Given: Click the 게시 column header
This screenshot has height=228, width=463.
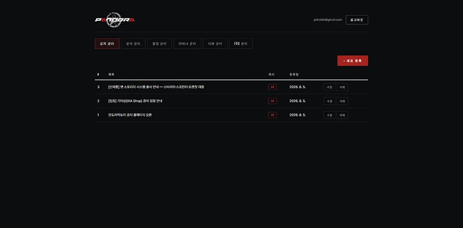Looking at the screenshot, I should coord(271,75).
